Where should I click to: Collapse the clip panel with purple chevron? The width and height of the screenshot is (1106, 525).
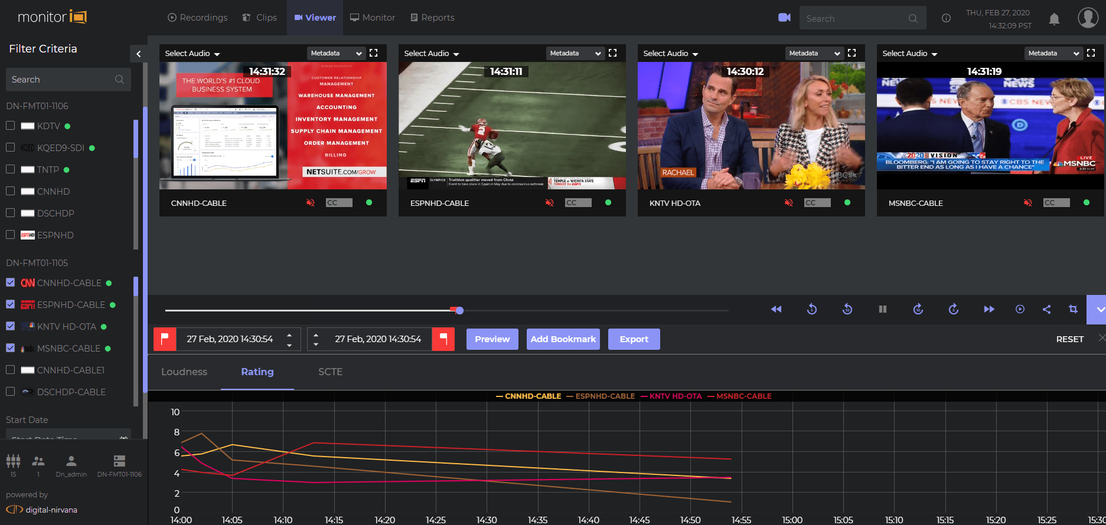pos(1097,310)
